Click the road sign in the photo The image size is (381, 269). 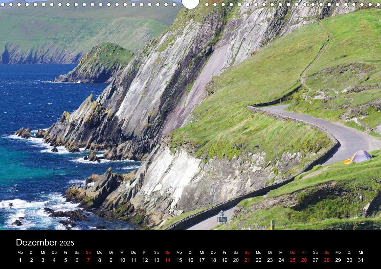click(x=222, y=218)
